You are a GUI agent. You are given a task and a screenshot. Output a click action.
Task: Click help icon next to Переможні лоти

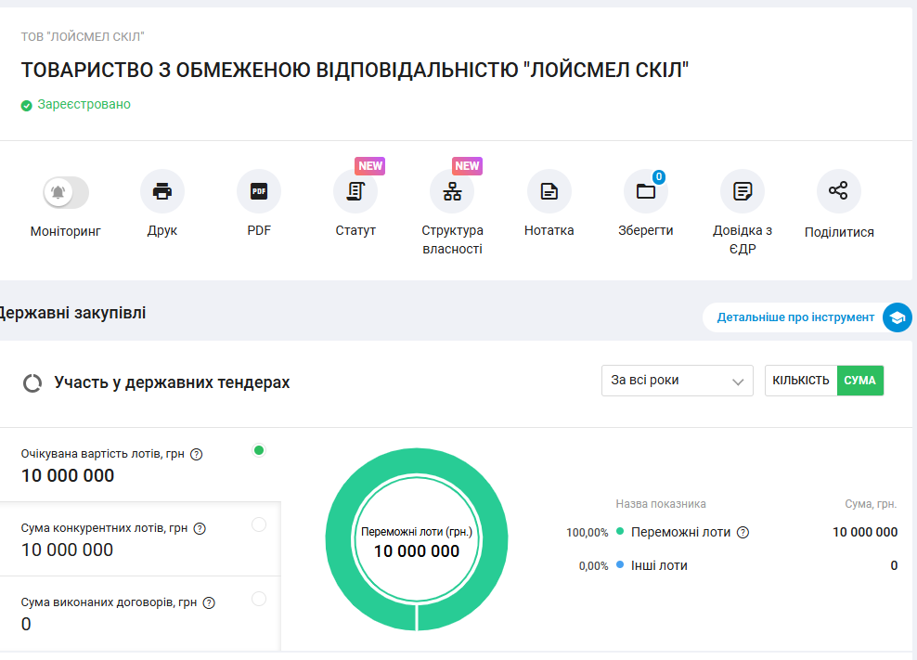743,533
